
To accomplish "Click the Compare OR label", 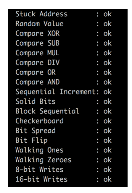I will point(36,72).
